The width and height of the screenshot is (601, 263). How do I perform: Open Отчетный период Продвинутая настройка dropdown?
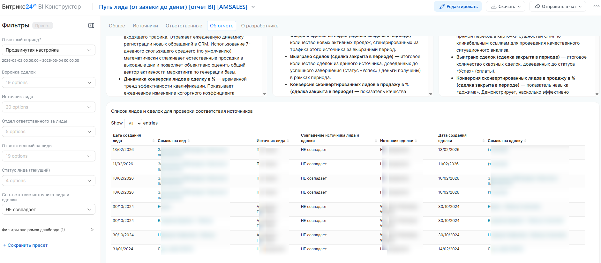[x=49, y=50]
